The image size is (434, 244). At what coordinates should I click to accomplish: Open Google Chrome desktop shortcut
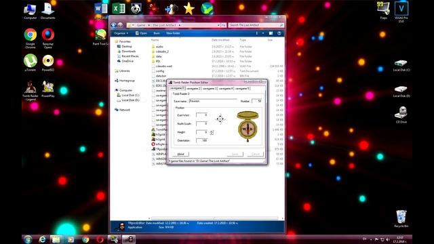pos(30,38)
